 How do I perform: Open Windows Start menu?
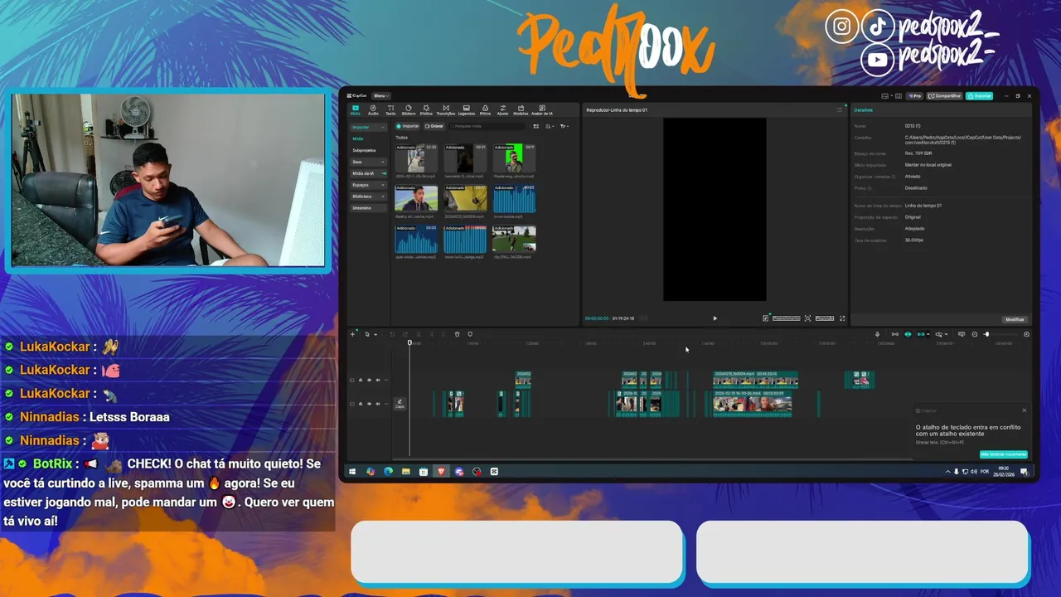click(x=352, y=471)
